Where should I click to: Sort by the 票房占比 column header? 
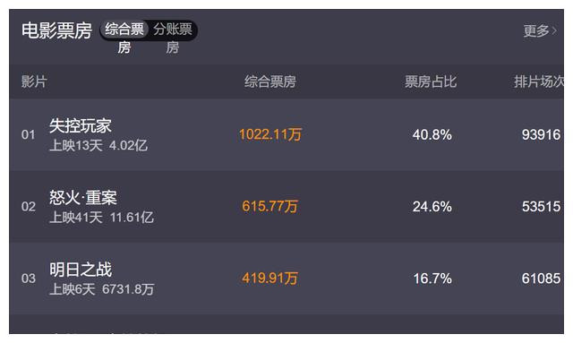pyautogui.click(x=431, y=81)
